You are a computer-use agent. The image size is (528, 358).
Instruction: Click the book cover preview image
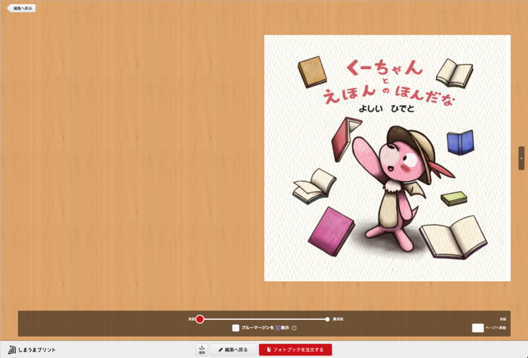coord(387,158)
